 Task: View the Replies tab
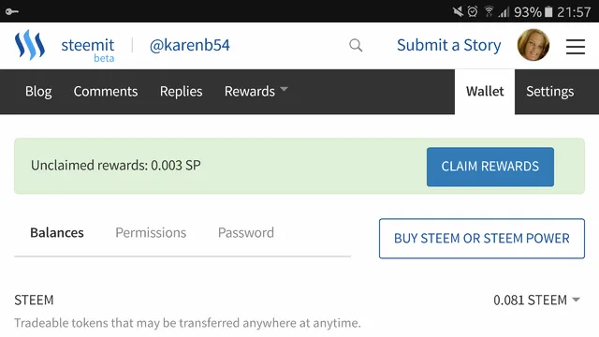tap(181, 92)
